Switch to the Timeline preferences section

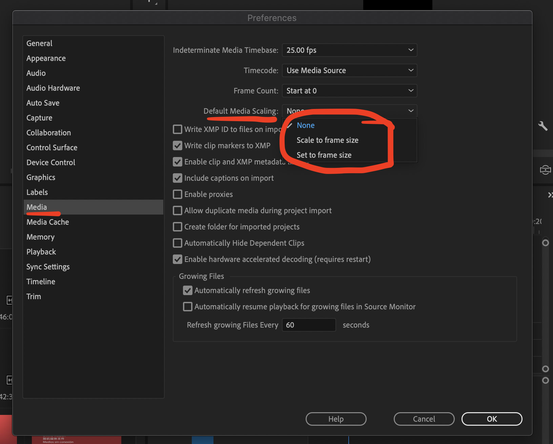pos(41,281)
